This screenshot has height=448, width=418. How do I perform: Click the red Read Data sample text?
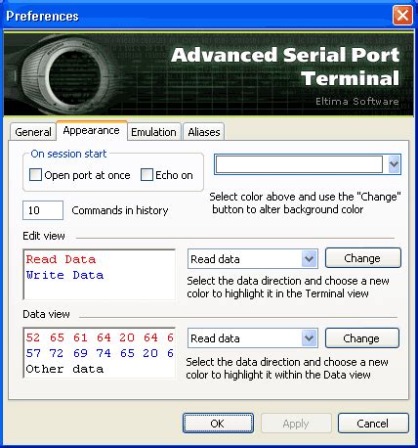pyautogui.click(x=61, y=259)
